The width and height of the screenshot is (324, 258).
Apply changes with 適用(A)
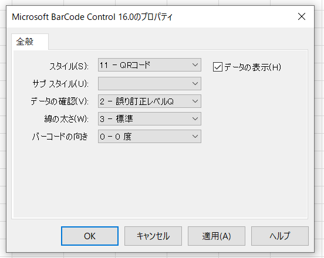217,236
